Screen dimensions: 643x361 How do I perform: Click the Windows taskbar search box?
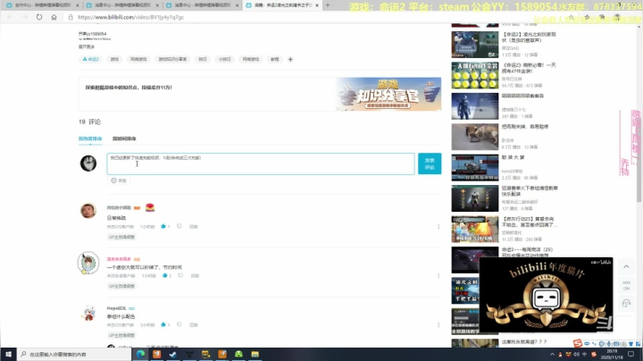[x=74, y=354]
